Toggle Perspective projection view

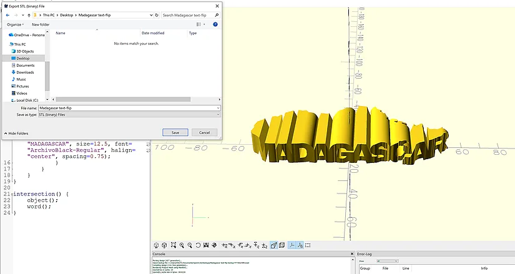coord(273,245)
